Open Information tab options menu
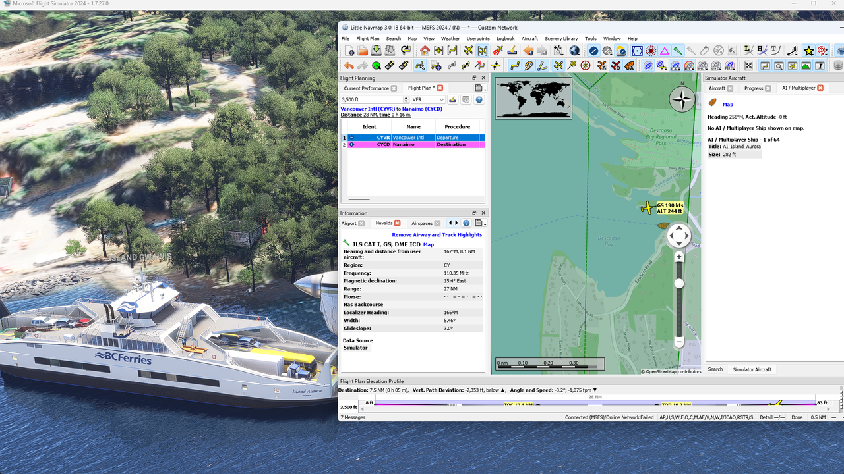Image resolution: width=844 pixels, height=474 pixels. click(x=479, y=223)
